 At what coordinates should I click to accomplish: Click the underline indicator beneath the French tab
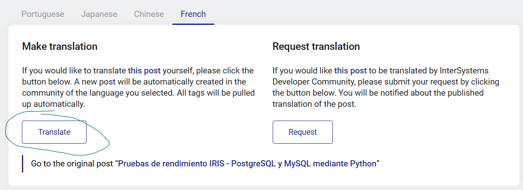(193, 24)
